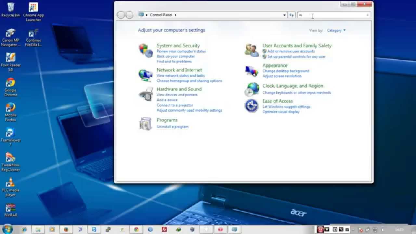Open the Programs heading link
416x234 pixels.
(x=167, y=120)
